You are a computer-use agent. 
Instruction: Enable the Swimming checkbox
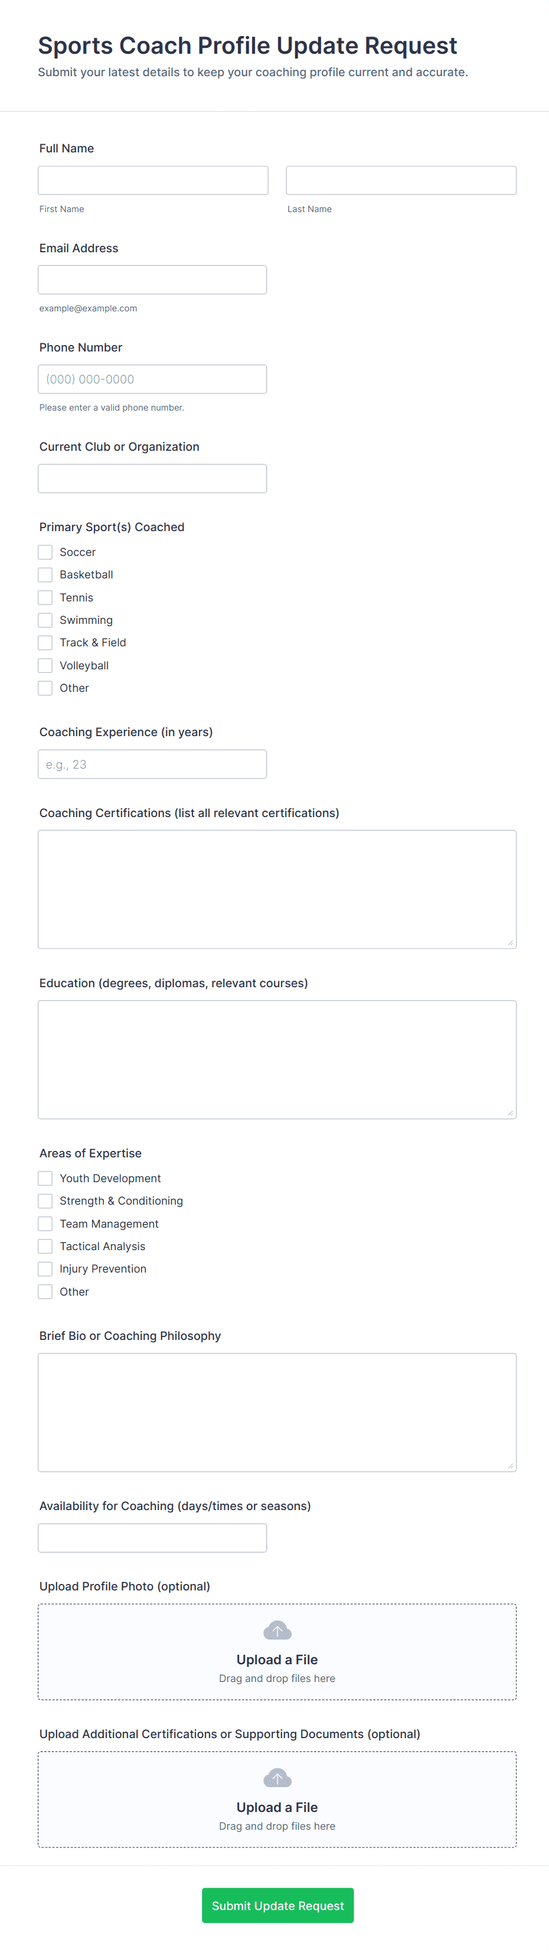(x=45, y=620)
